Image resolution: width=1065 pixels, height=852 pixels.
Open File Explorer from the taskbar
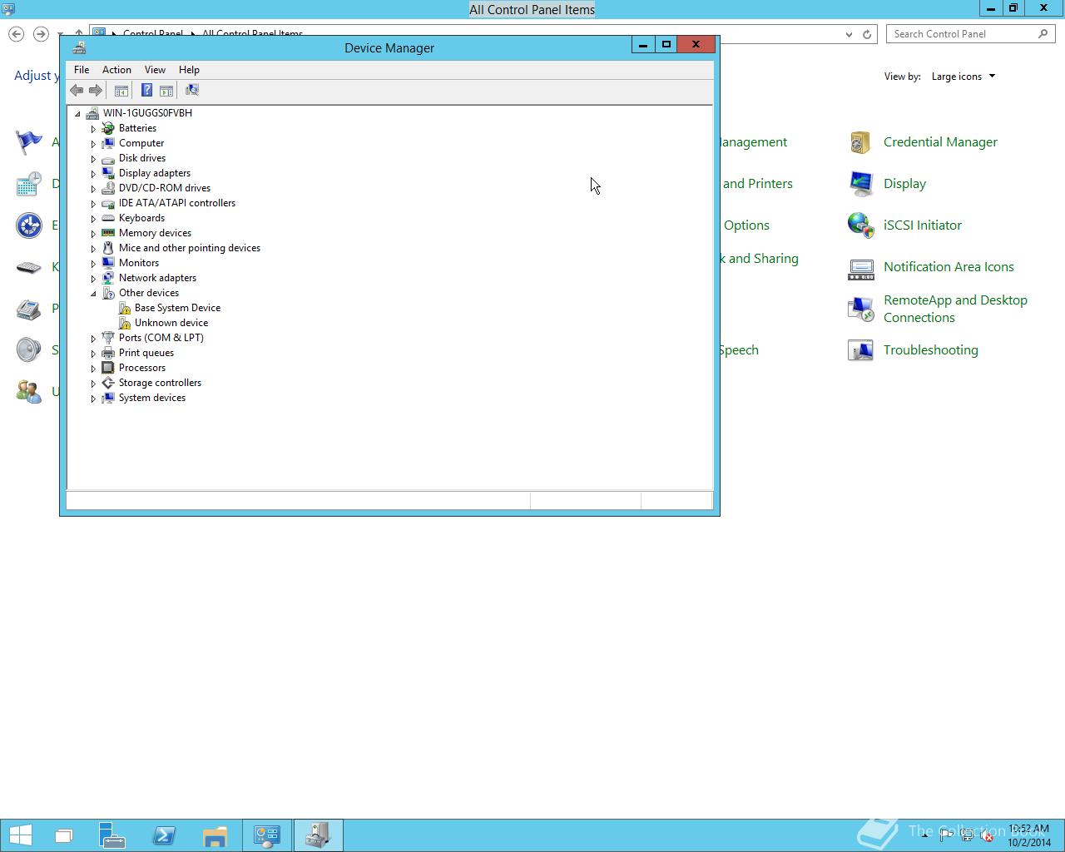pyautogui.click(x=215, y=835)
